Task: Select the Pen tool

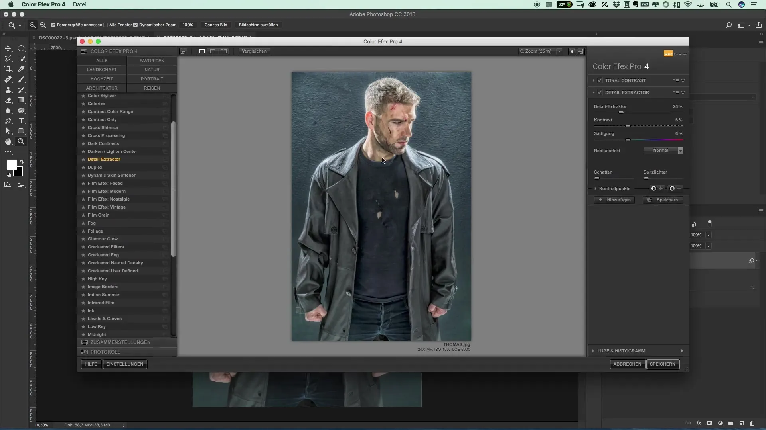Action: 8,121
